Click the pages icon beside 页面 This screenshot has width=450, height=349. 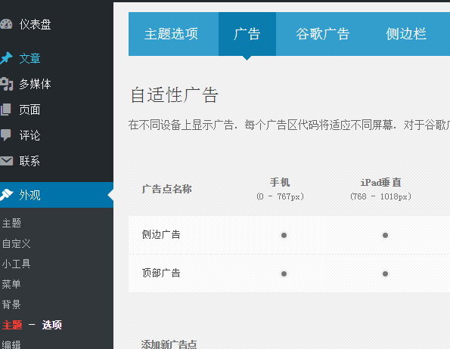(x=6, y=110)
